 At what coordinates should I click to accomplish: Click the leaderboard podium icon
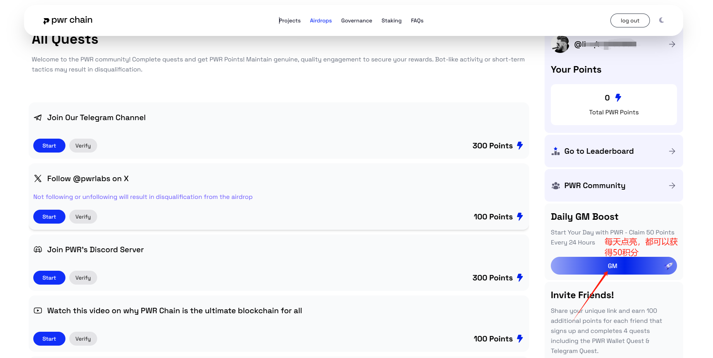tap(556, 151)
